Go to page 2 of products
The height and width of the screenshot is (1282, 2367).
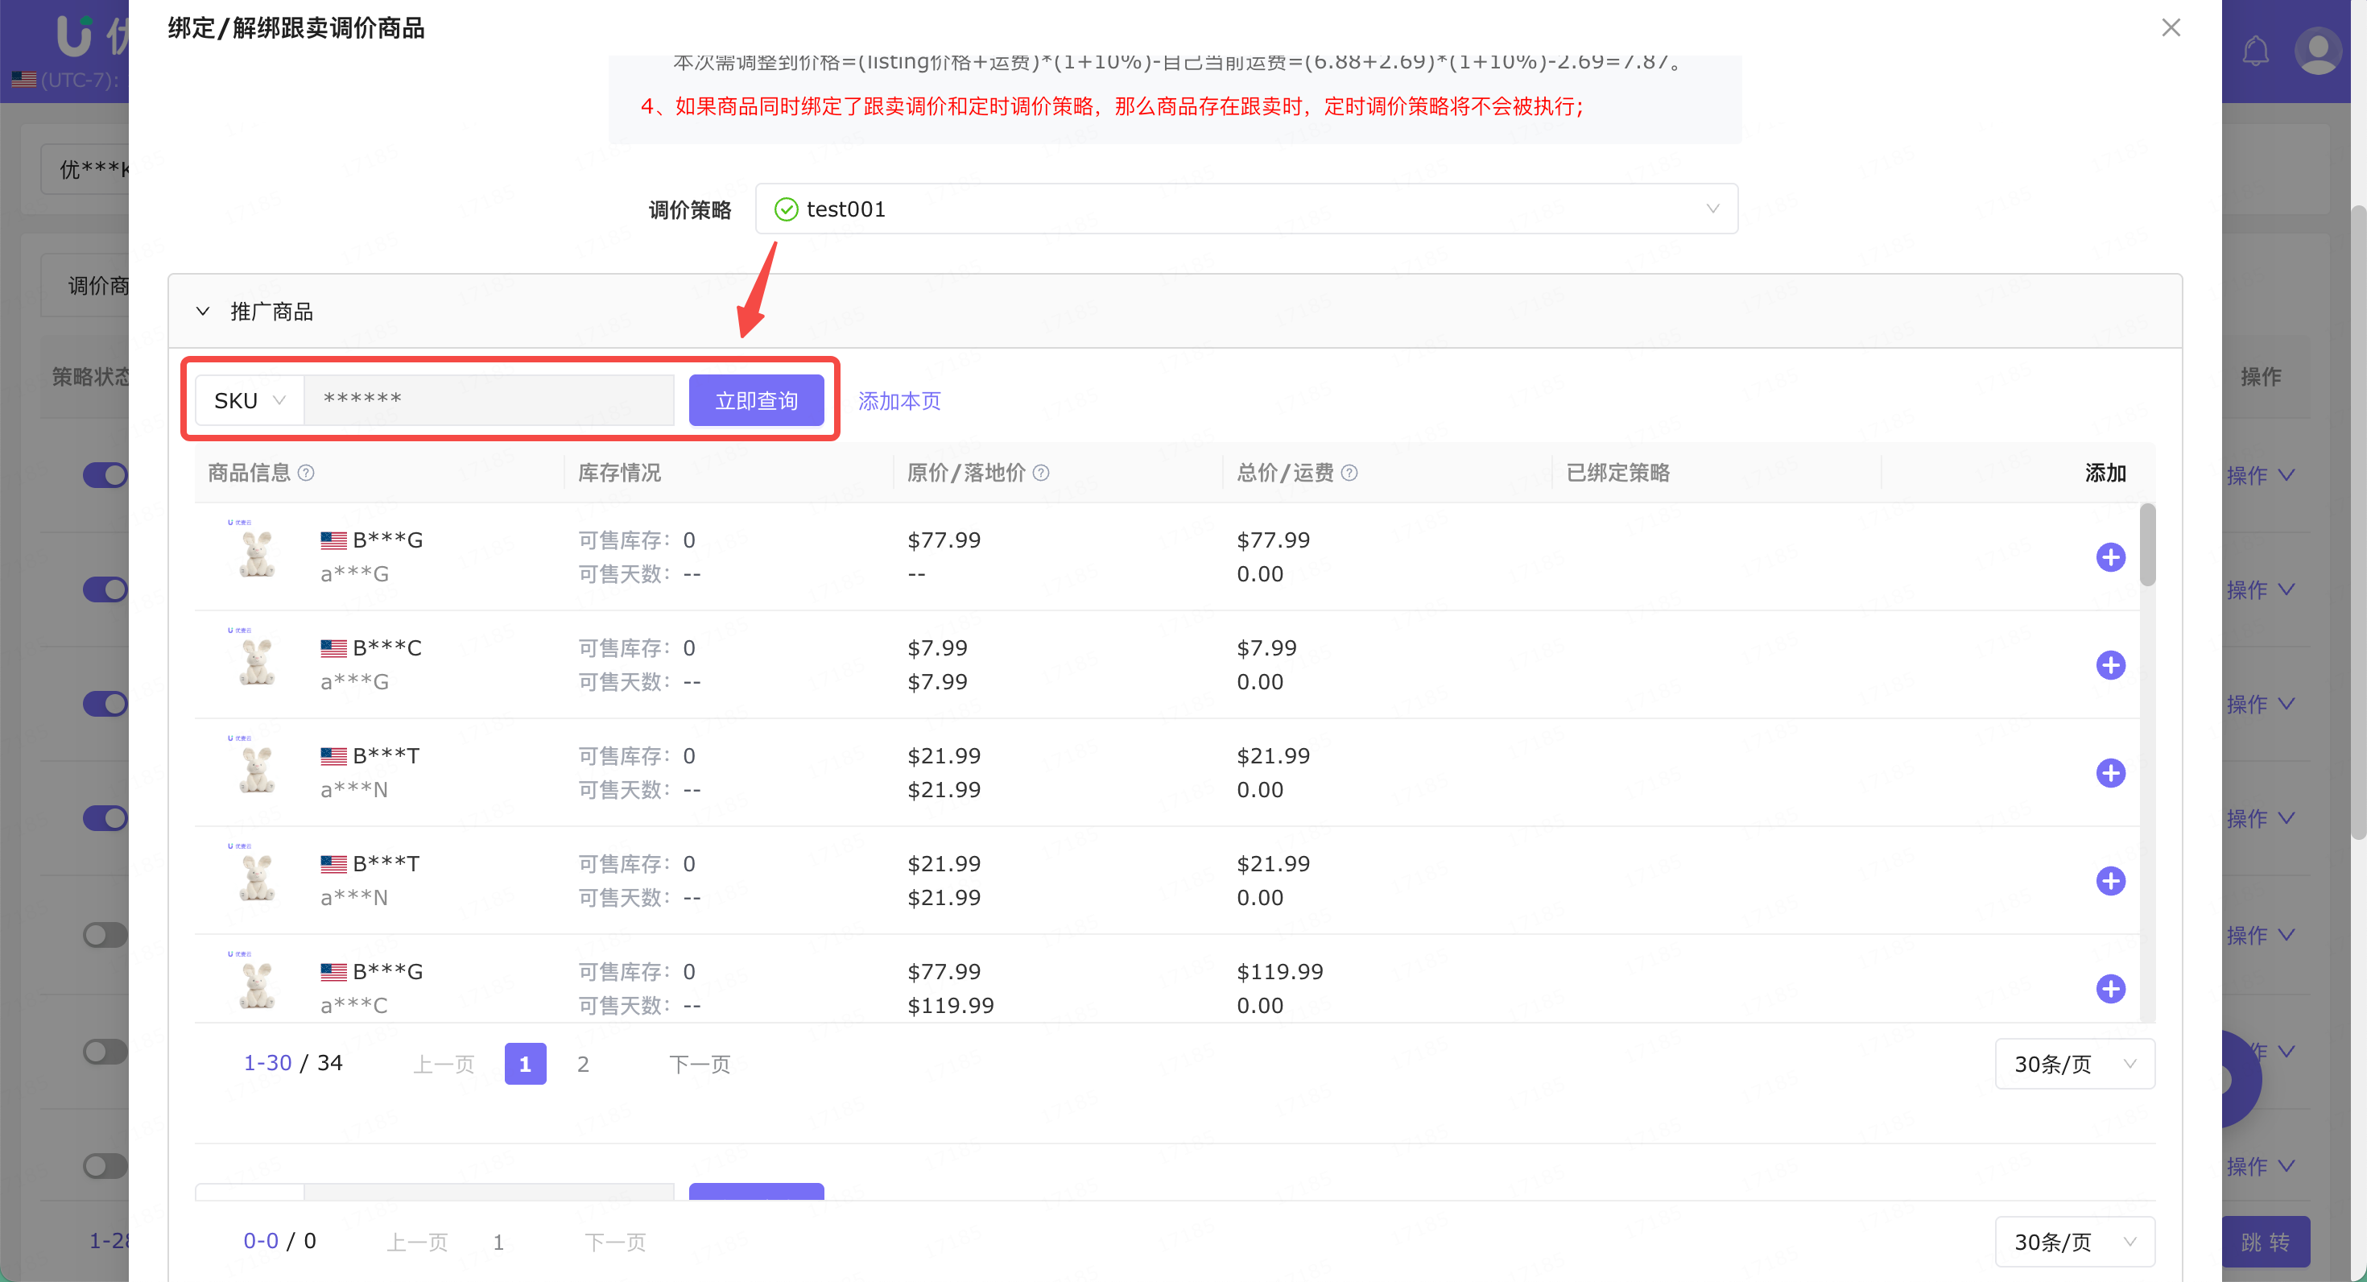(x=583, y=1063)
